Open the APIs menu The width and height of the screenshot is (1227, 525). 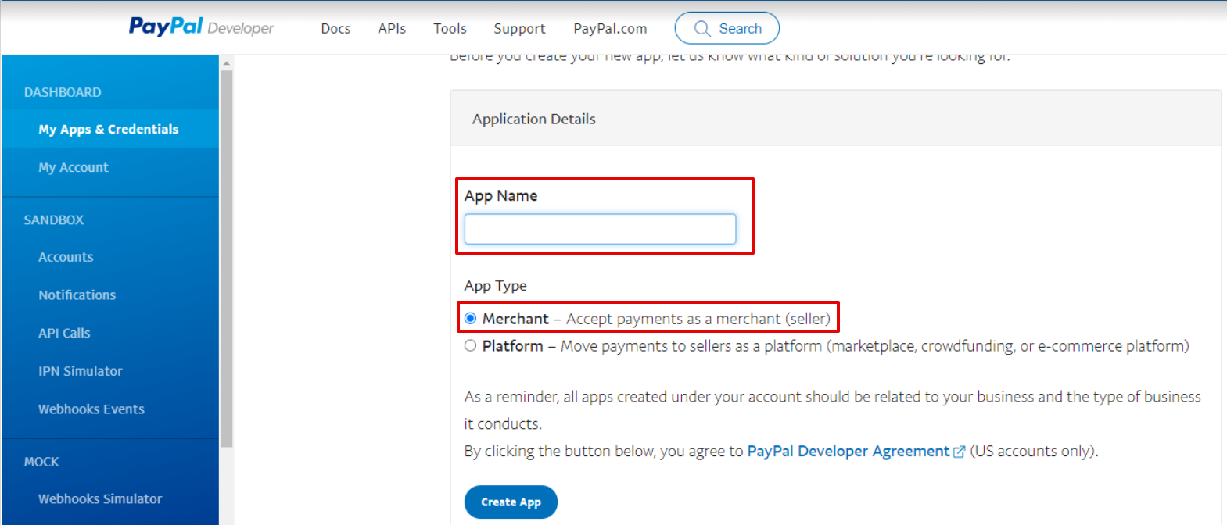[392, 29]
